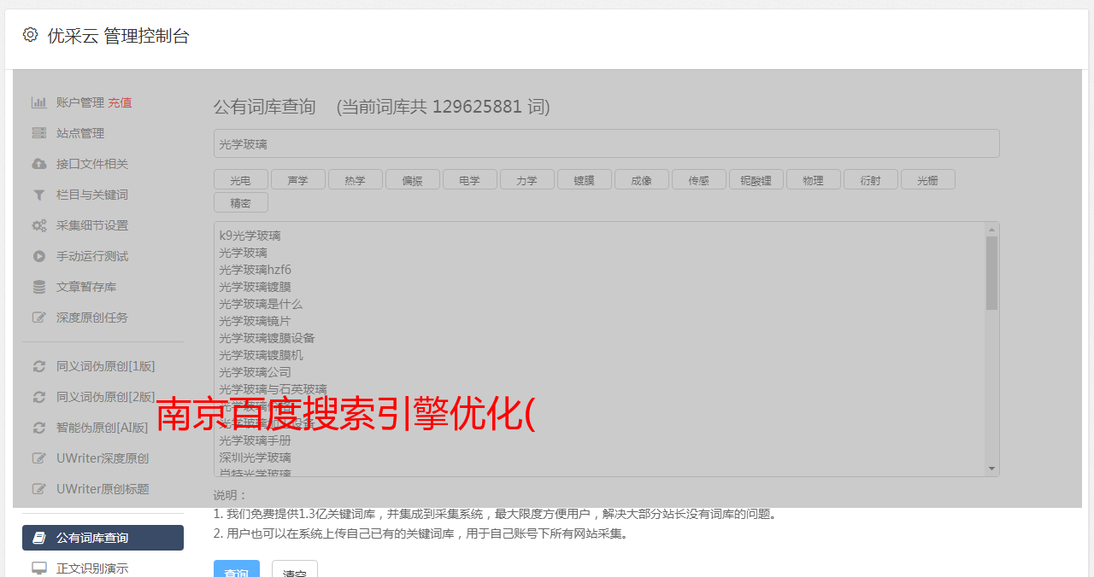
Task: Click the 偏振 tag button
Action: pos(412,179)
